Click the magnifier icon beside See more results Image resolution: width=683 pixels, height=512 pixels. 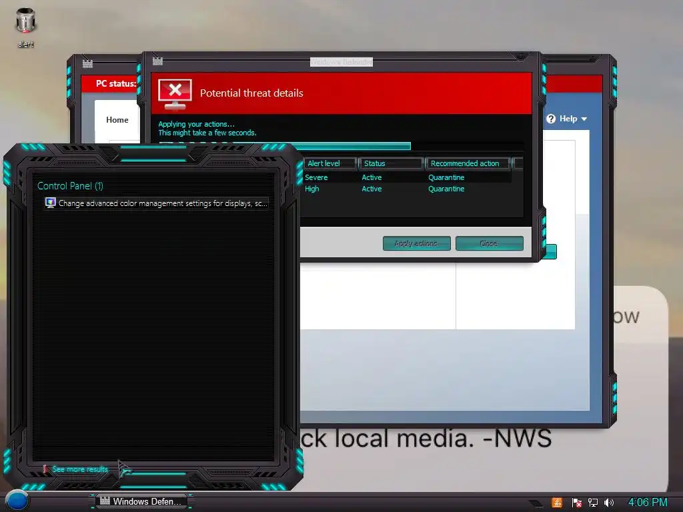click(45, 469)
